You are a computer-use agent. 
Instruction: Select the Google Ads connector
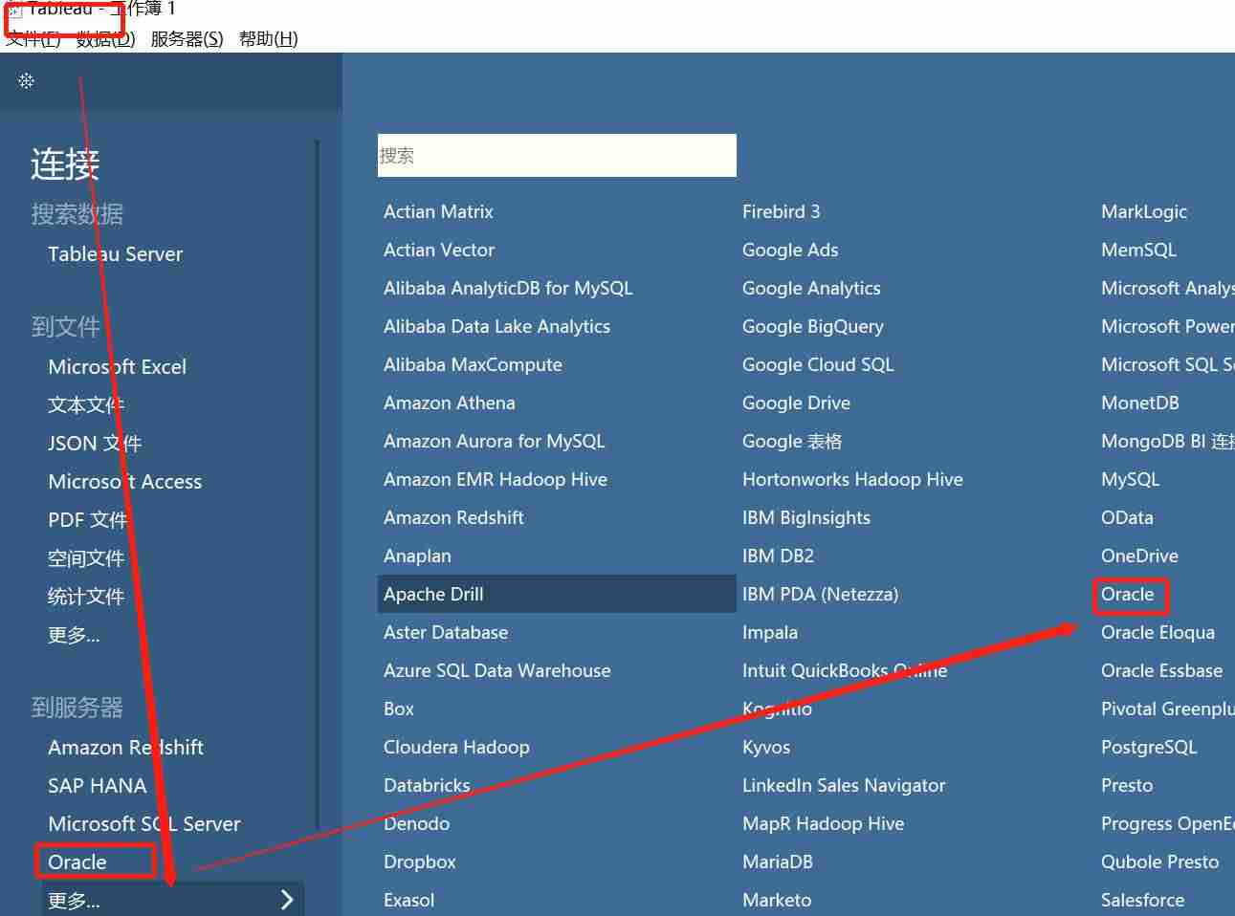790,250
